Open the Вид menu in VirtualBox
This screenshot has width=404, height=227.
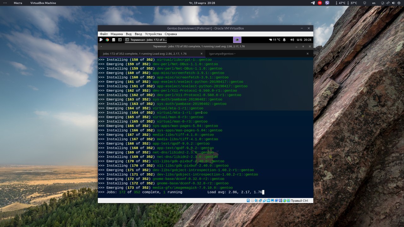128,34
